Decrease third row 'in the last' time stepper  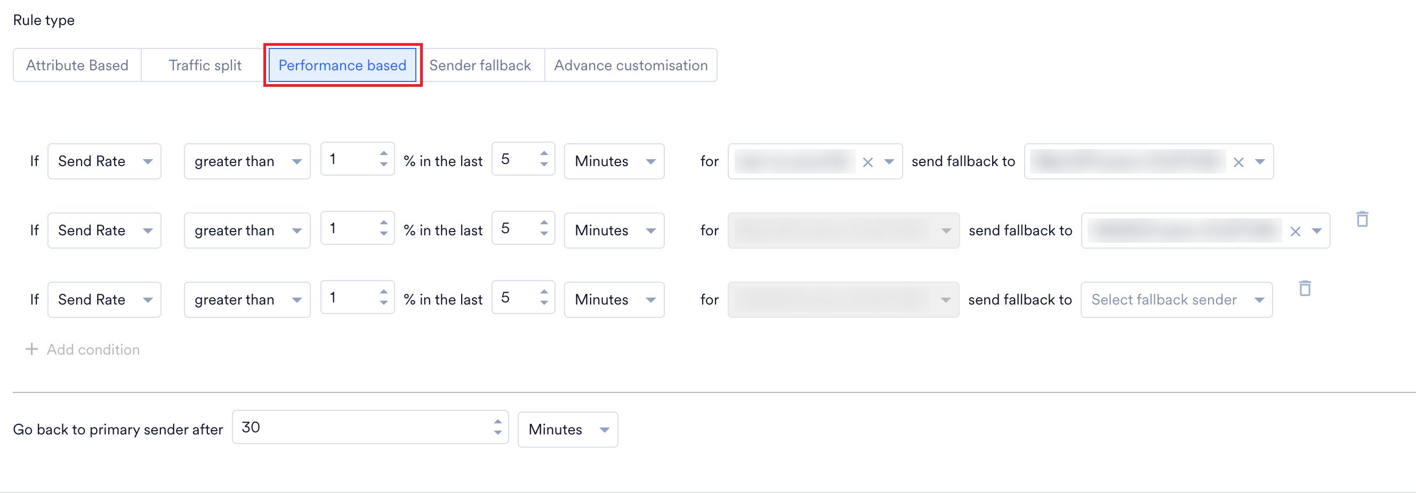point(544,302)
